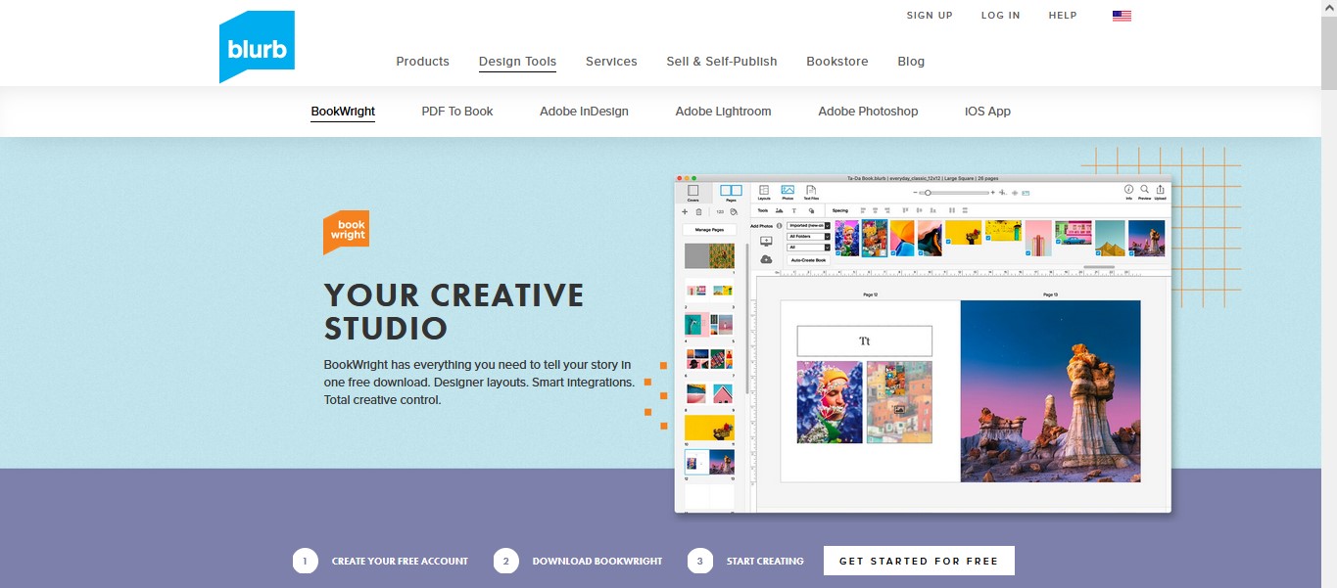
Task: Click the photo tray horizontal scrollbar
Action: click(1099, 266)
